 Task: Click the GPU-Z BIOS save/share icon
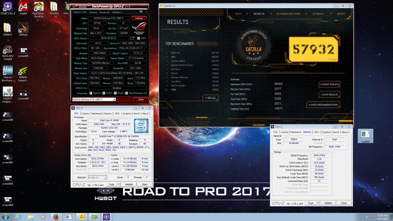point(133,38)
